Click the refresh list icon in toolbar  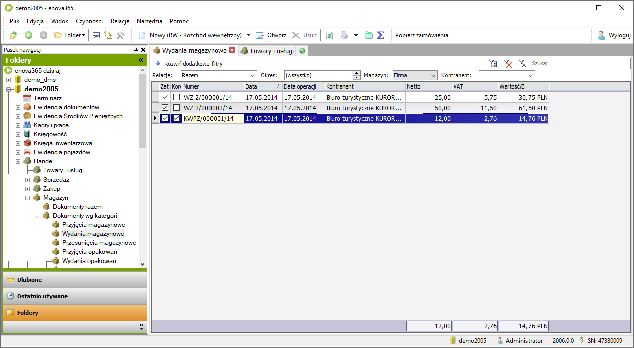point(329,35)
